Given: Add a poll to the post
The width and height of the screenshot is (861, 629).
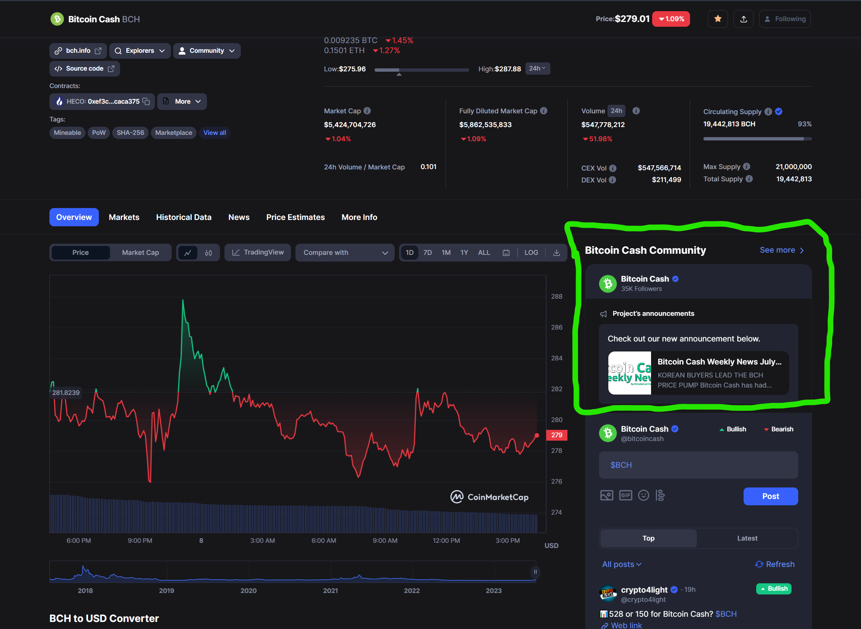Looking at the screenshot, I should pos(660,495).
